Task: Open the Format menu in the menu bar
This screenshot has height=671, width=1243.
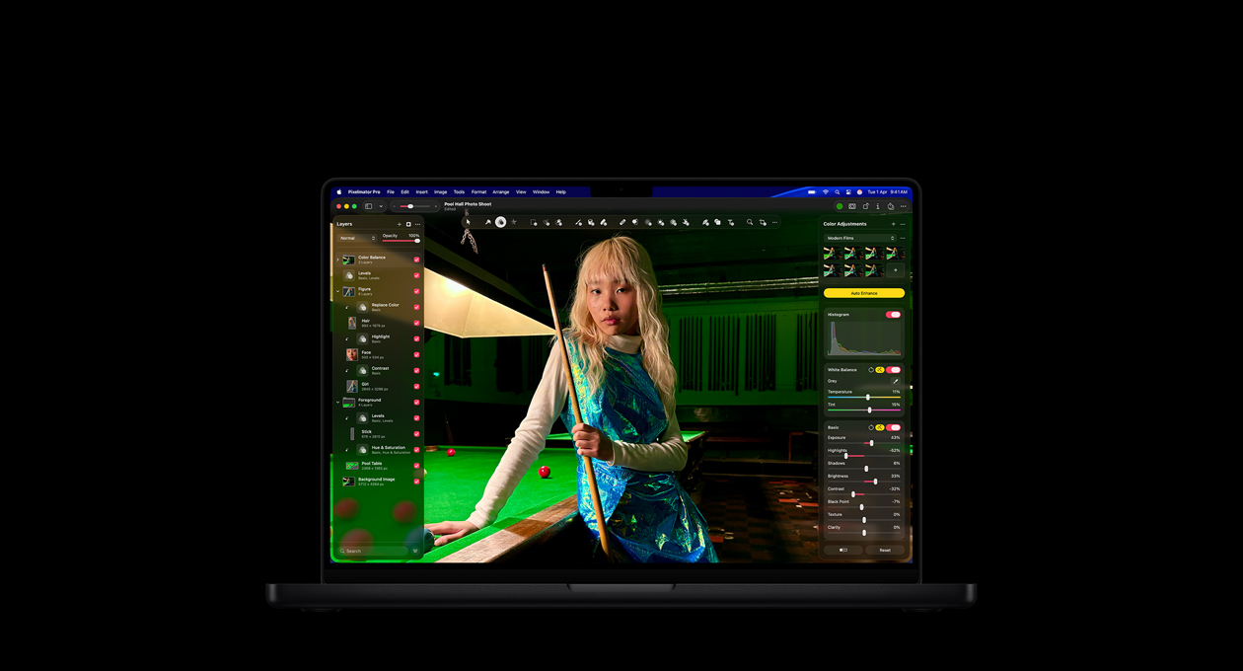Action: pyautogui.click(x=479, y=191)
